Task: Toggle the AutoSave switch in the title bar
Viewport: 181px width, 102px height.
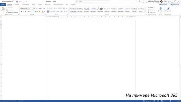Action: [13, 1]
